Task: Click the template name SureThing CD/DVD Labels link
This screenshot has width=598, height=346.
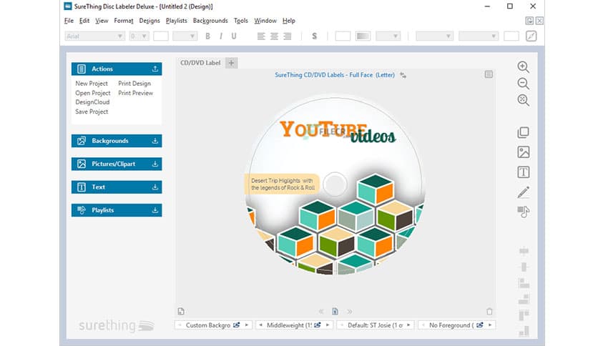Action: [x=335, y=75]
